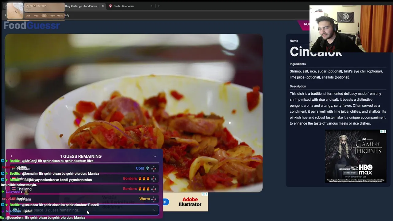393x221 pixels.
Task: Seek in the song waveform progress bar
Action: [45, 16]
